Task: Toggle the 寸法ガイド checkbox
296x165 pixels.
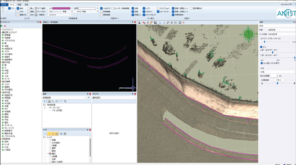Action: click(x=101, y=8)
